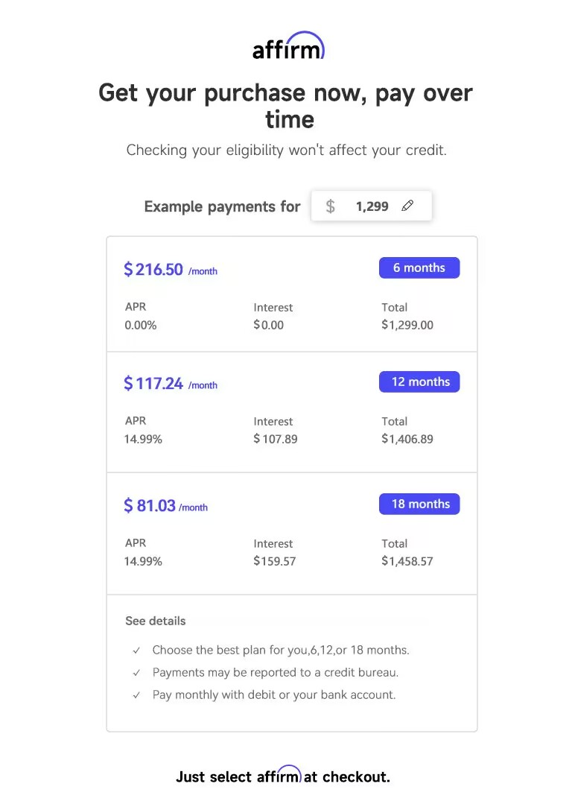Screen dimensions: 572x807
Task: Click the Affirm logo in the checkout footer
Action: tap(279, 774)
